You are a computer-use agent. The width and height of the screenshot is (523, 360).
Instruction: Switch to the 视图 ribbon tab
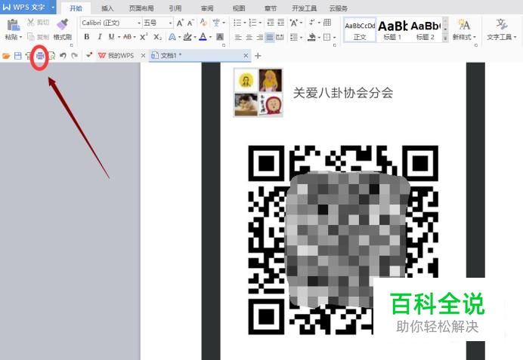(x=239, y=8)
